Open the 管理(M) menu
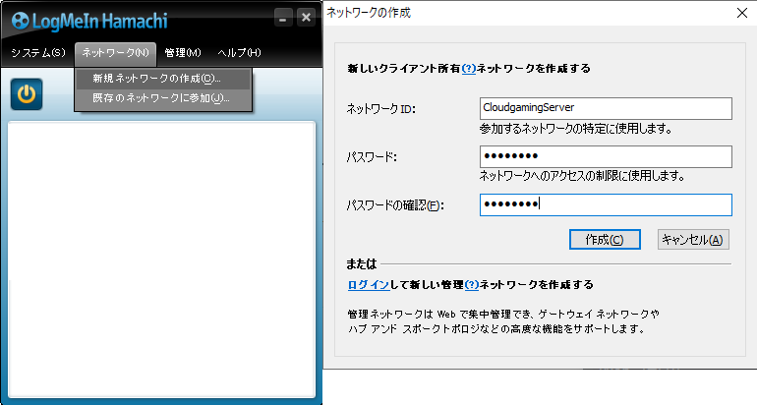757x405 pixels. pos(183,53)
